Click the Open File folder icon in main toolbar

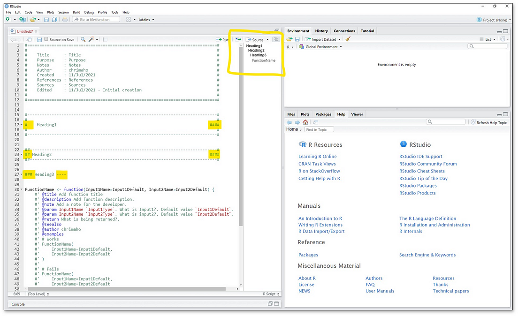tap(33, 20)
